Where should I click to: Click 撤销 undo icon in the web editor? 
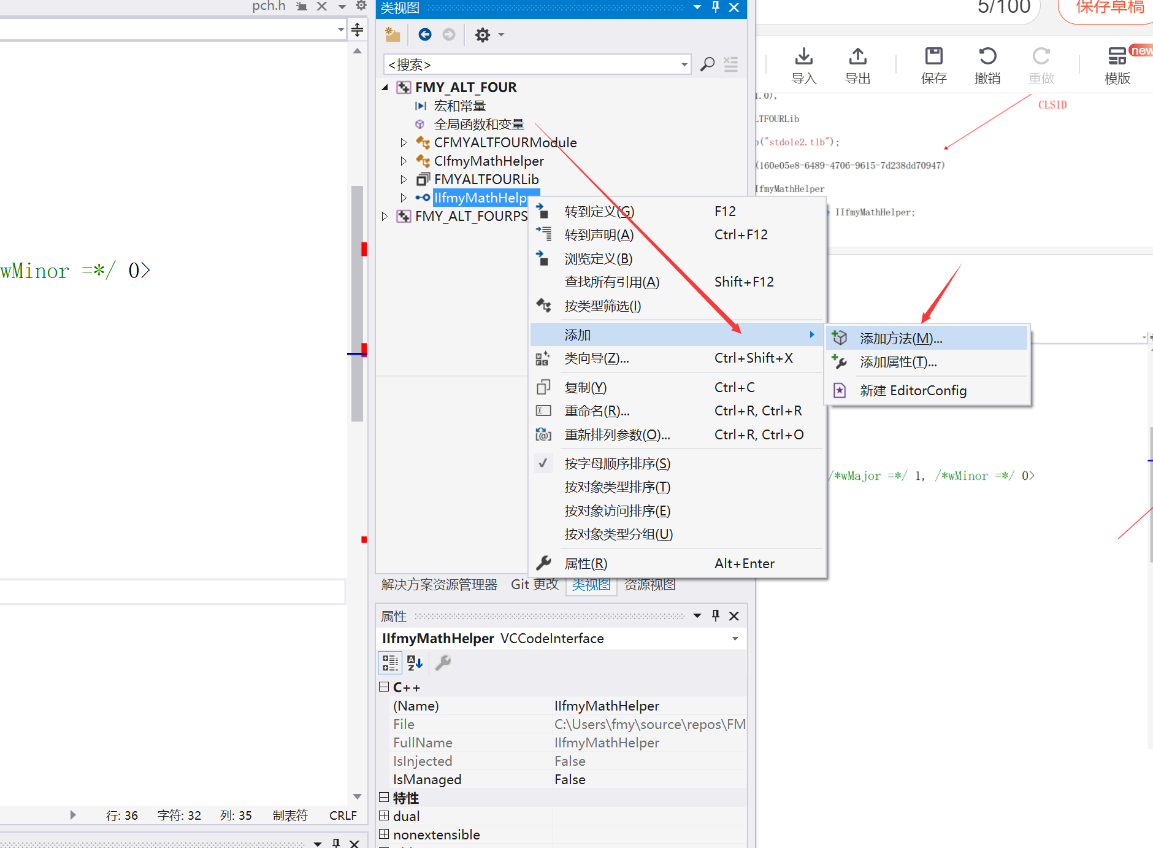pyautogui.click(x=987, y=66)
